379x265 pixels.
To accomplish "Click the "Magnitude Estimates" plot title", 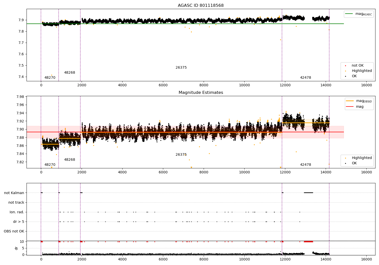I will tap(201, 93).
